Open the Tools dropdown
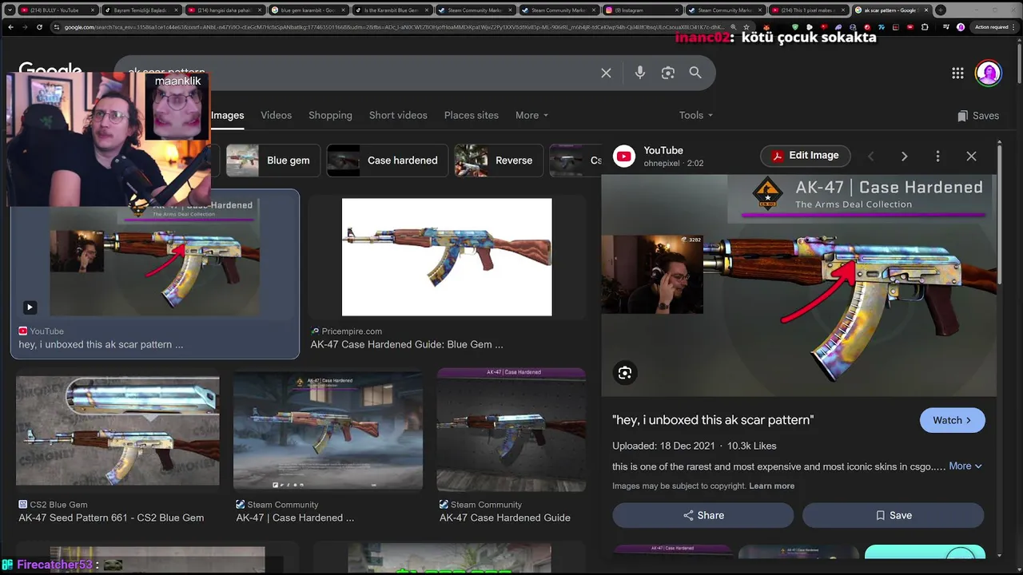This screenshot has height=575, width=1023. (696, 115)
